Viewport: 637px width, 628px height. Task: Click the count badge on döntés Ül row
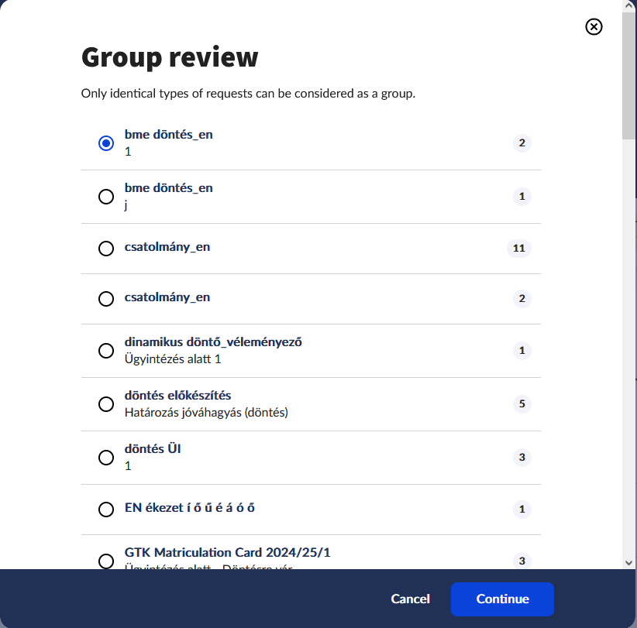pyautogui.click(x=522, y=457)
